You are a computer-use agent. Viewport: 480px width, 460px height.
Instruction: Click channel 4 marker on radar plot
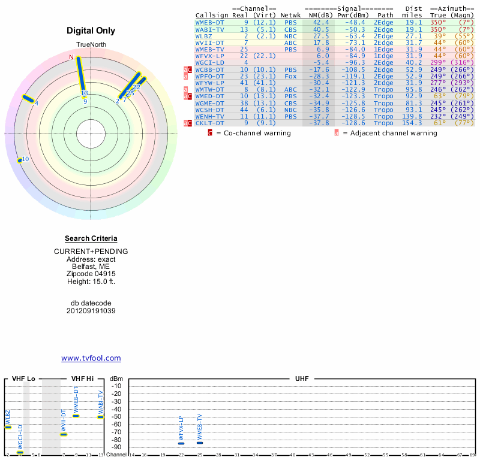click(x=28, y=99)
